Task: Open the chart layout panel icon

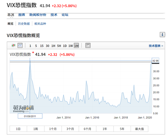Action: pyautogui.click(x=88, y=46)
